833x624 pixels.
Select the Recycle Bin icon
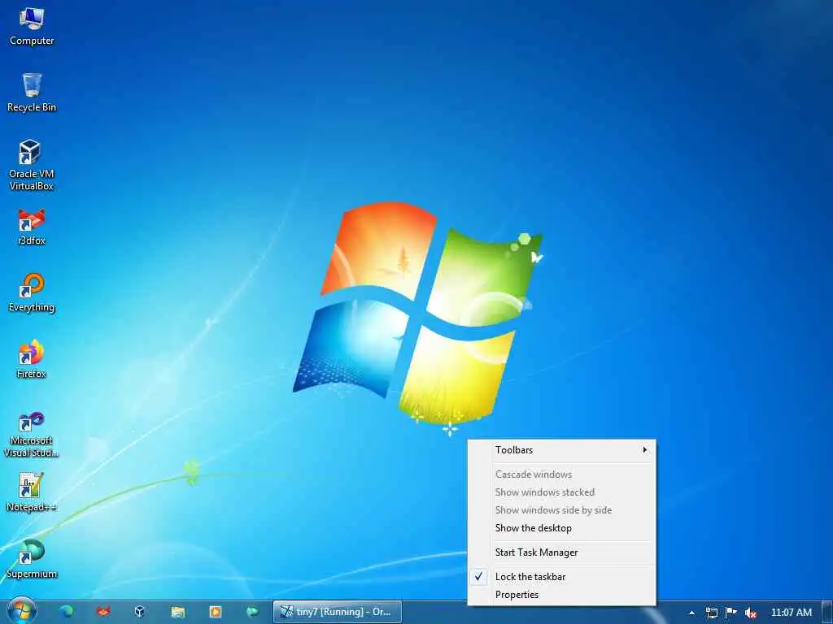click(32, 93)
